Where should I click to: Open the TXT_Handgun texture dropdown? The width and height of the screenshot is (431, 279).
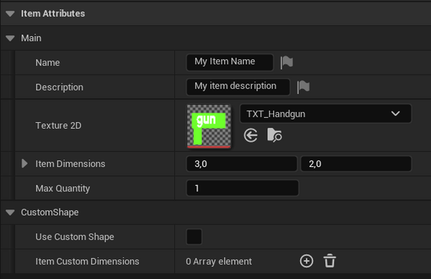pos(326,113)
